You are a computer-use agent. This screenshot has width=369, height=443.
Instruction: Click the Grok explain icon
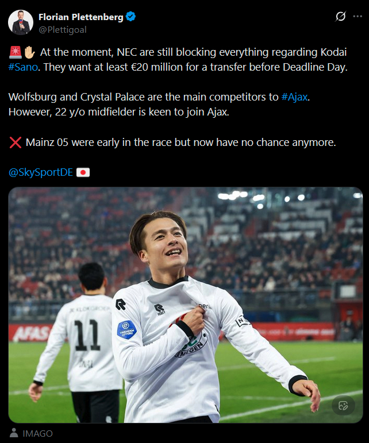[340, 16]
